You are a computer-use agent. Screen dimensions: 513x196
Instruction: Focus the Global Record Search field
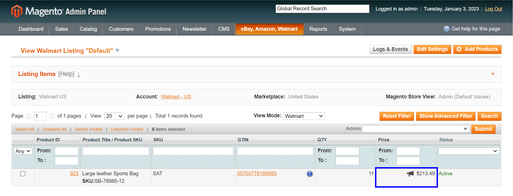(x=322, y=9)
